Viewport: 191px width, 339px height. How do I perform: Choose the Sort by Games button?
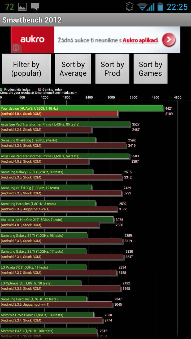tap(150, 69)
